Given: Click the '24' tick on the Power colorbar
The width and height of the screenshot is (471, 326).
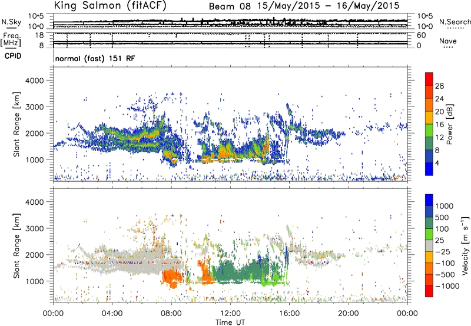Looking at the screenshot, I should pos(439,99).
